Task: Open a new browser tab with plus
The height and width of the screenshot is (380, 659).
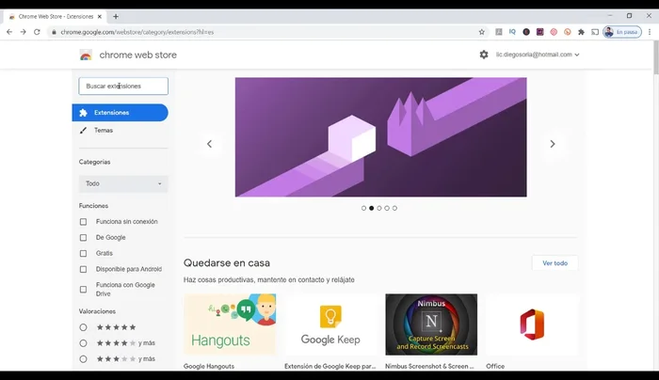Action: [x=116, y=16]
